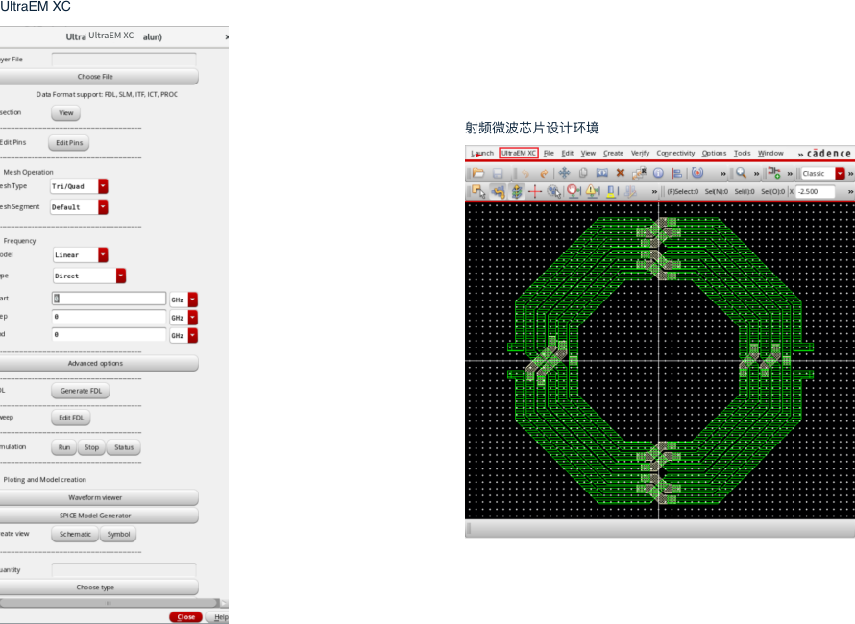Open the GHz unit dropdown beside the Start field
This screenshot has width=855, height=624.
(192, 300)
